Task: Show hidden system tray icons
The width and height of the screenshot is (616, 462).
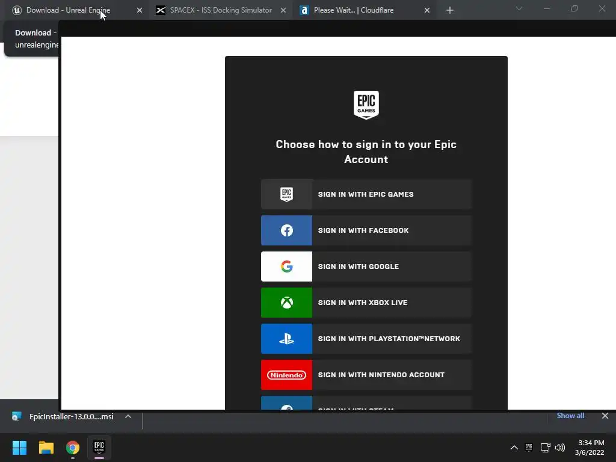Action: tap(514, 448)
